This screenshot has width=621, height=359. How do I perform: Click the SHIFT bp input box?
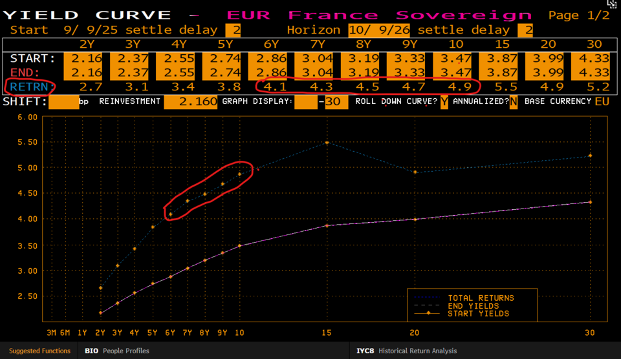point(63,102)
